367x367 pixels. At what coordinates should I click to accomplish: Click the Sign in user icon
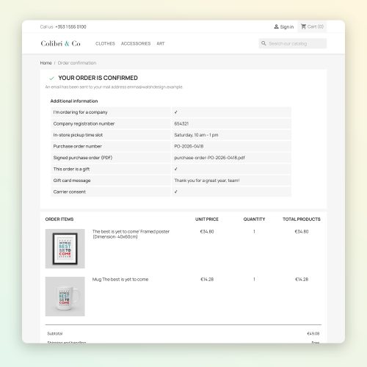point(276,26)
